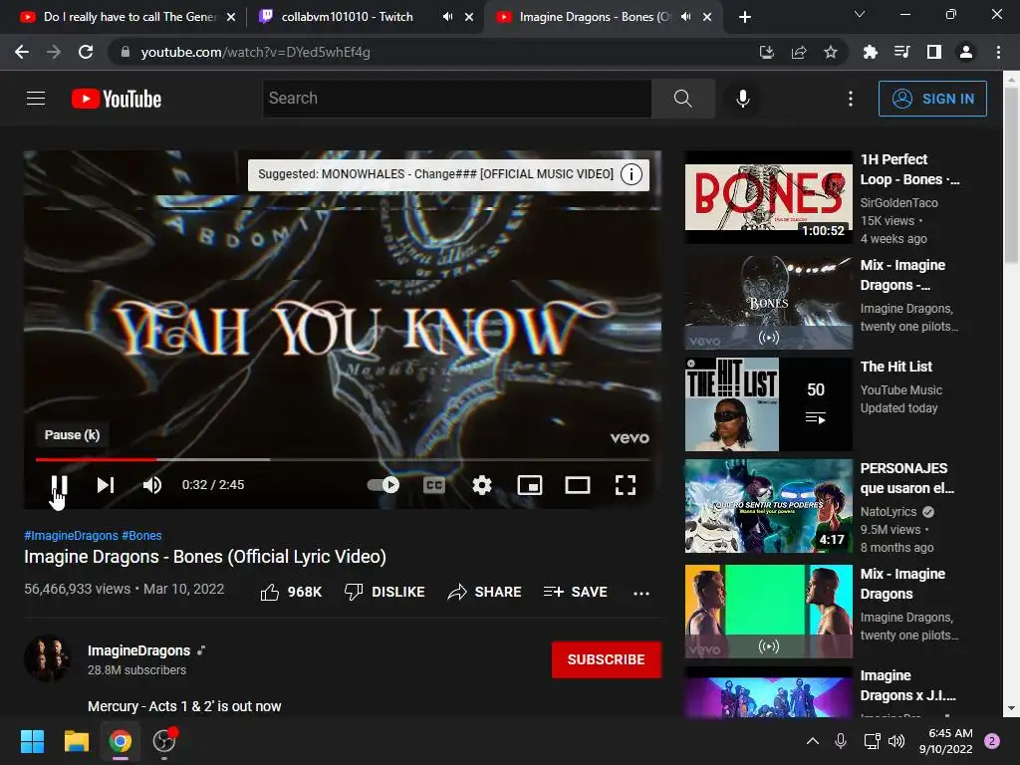Screen dimensions: 1020x765
Task: Open the Chrome three-dot menu
Action: 998,52
